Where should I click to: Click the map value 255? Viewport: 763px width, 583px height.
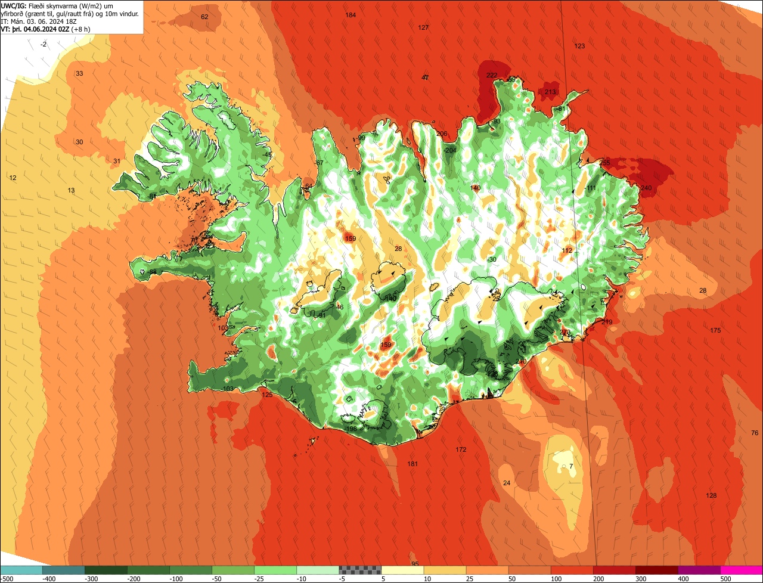pyautogui.click(x=605, y=163)
